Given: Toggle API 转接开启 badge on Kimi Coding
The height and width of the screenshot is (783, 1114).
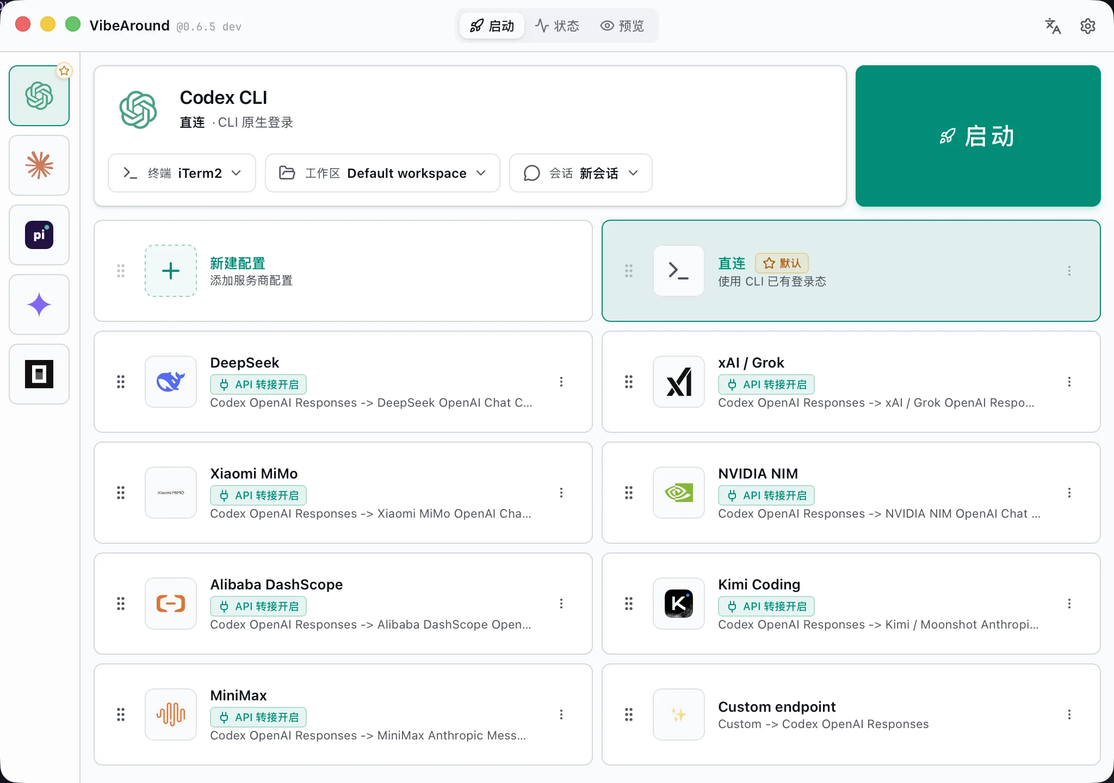Looking at the screenshot, I should point(766,606).
